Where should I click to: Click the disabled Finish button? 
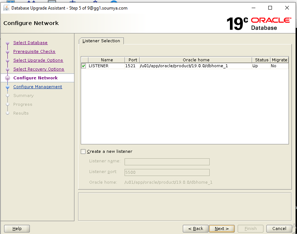[251, 228]
